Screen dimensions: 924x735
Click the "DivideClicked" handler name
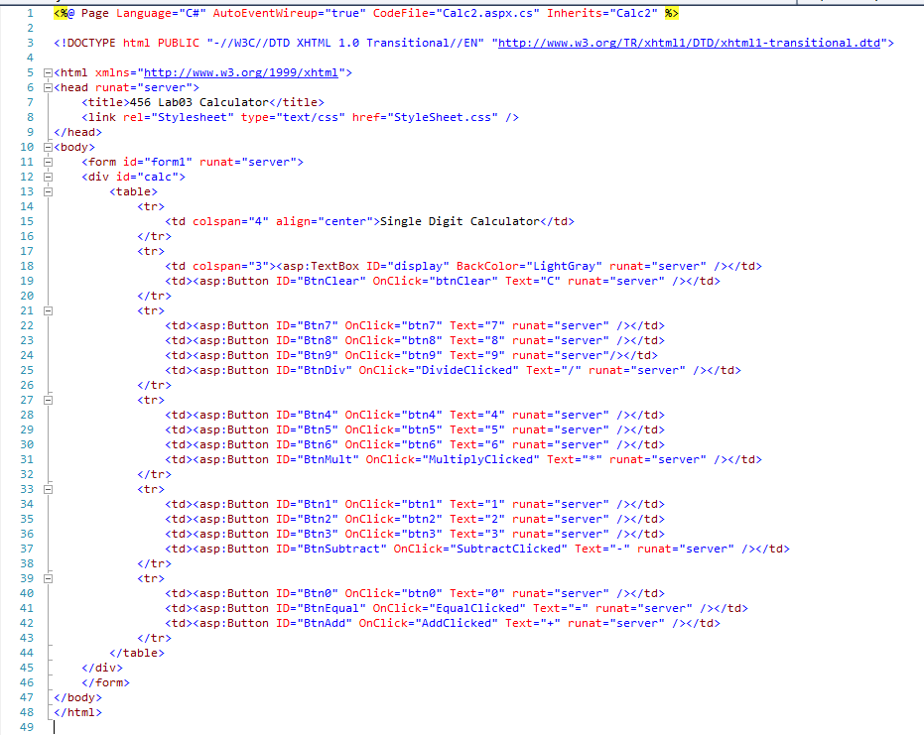tap(466, 370)
